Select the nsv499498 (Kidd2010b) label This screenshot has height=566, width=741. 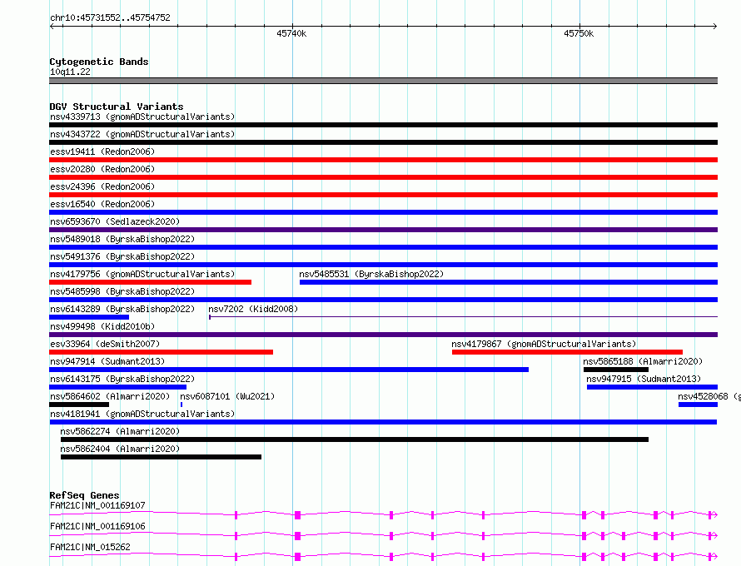pos(102,326)
